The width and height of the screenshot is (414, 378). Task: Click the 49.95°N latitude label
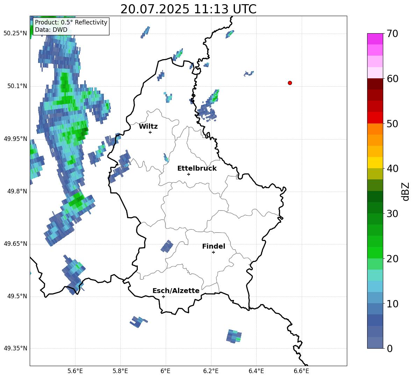coord(16,138)
